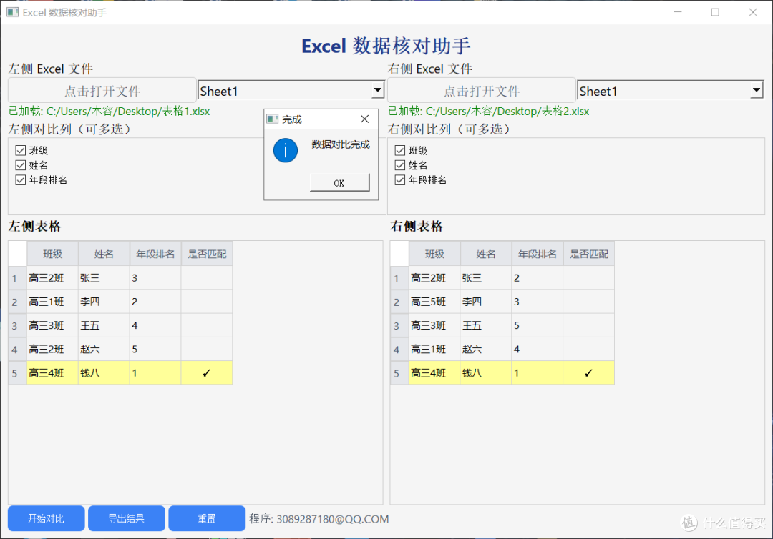Click 赵六 cell in left table
773x539 pixels.
point(104,349)
